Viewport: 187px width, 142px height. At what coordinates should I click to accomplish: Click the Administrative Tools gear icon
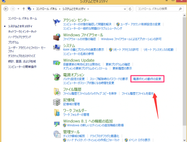point(57,134)
